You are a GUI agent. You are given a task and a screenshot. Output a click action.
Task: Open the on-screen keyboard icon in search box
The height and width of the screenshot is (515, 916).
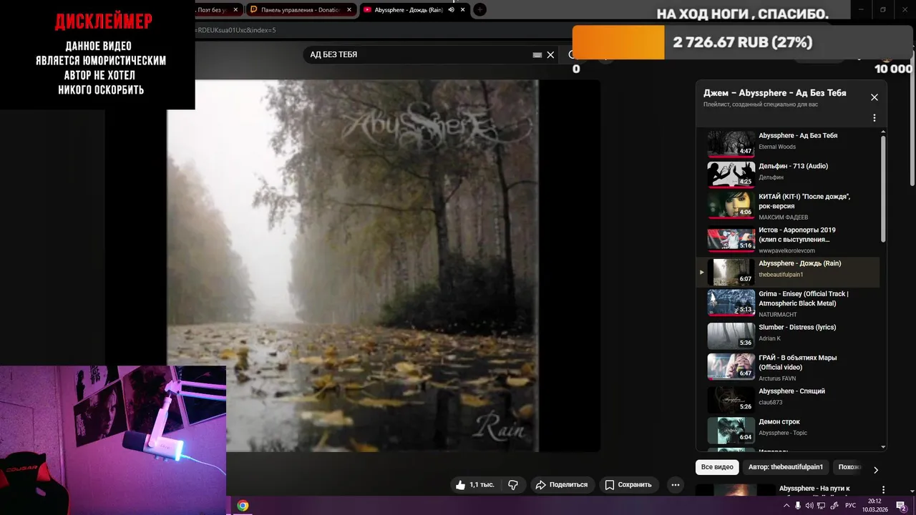point(537,55)
